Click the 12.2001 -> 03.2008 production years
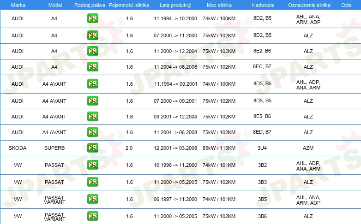Screen dimensions: 361x224 coord(175,148)
